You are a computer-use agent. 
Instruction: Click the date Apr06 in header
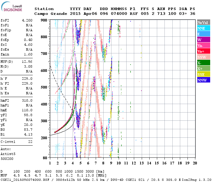click(x=90, y=14)
